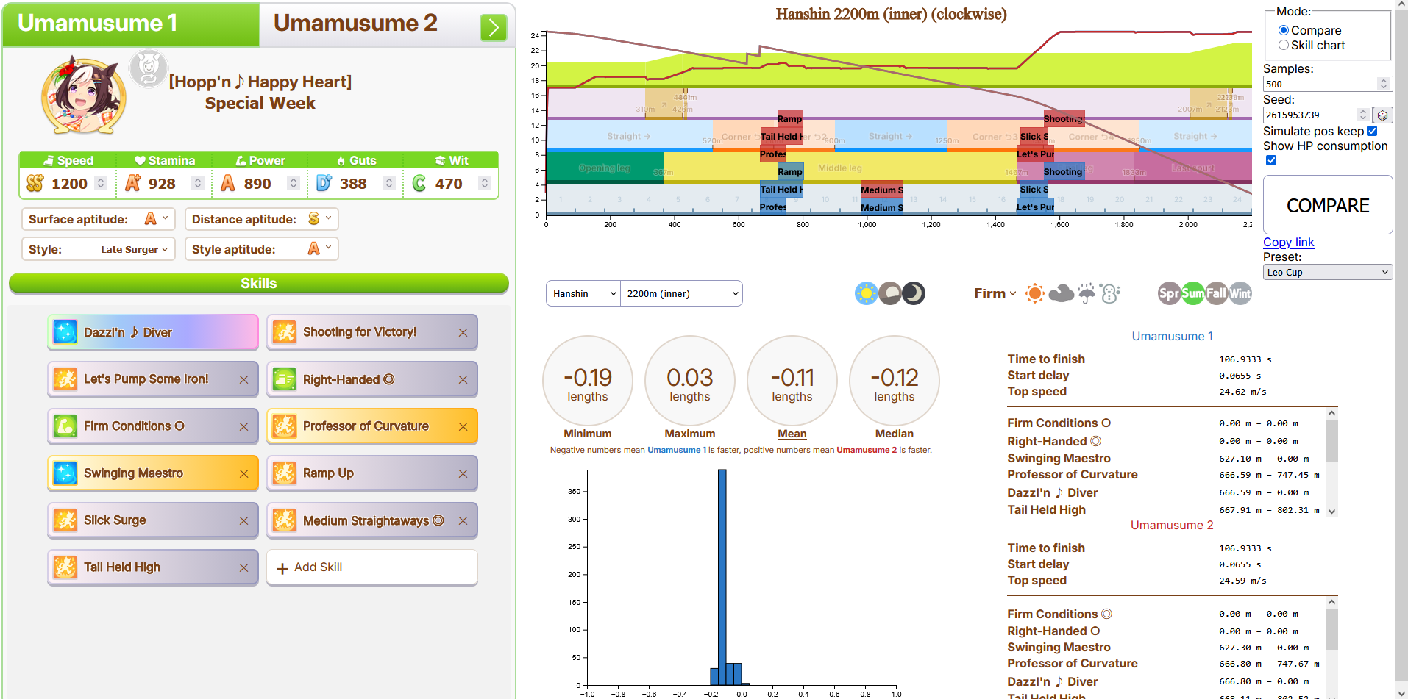1408x699 pixels.
Task: Select the Fall season icon
Action: pyautogui.click(x=1216, y=294)
